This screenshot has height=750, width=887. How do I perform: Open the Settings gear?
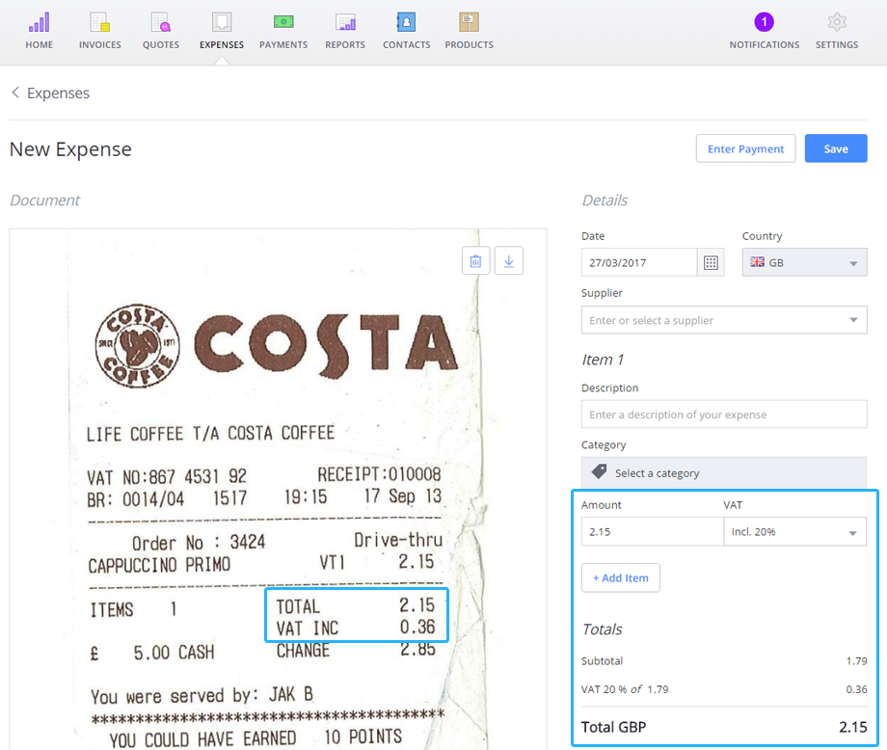click(x=837, y=31)
